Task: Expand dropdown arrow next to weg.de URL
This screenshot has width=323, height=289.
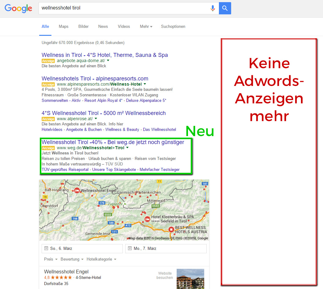Action: pyautogui.click(x=127, y=147)
